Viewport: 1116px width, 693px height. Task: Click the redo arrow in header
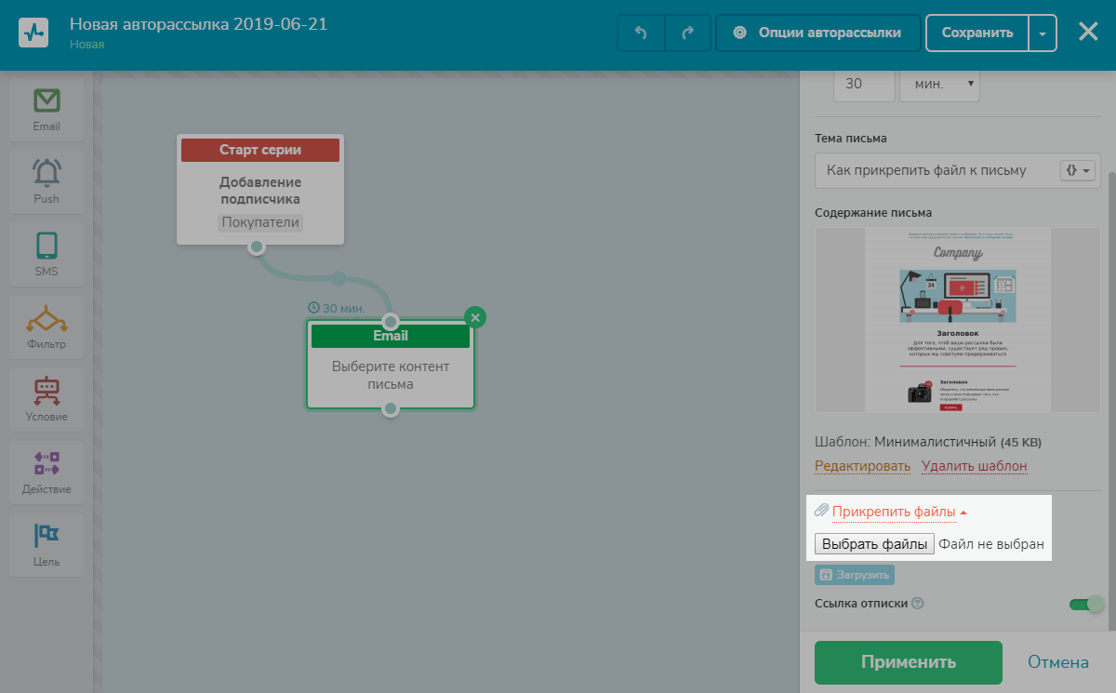[688, 33]
